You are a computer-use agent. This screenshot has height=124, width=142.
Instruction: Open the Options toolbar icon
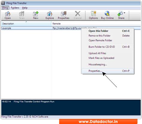tap(93, 15)
